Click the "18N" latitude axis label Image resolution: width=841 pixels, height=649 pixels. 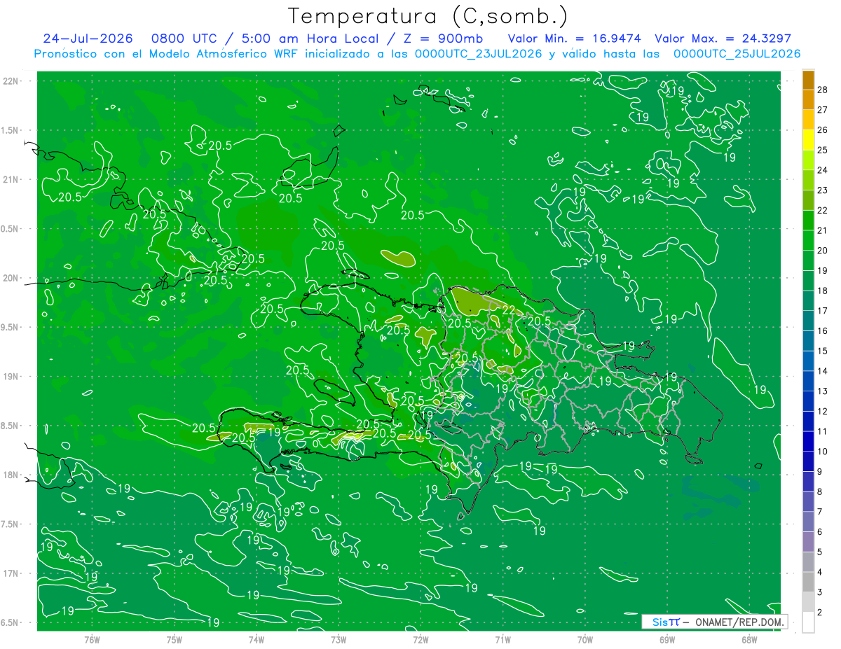click(x=11, y=475)
